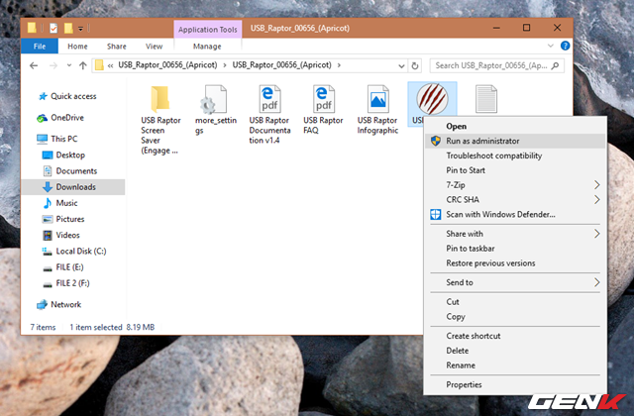Expand the CRC SHA submenu
Viewport: 634px width, 416px height.
click(x=515, y=200)
